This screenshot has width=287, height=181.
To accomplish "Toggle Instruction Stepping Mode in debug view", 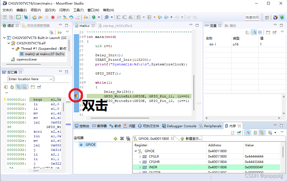I will coord(60,32).
